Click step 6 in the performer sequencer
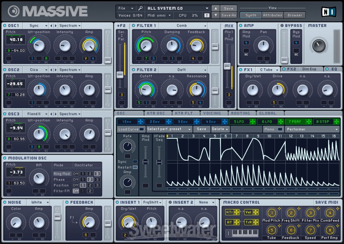344x244 pixels. point(226,136)
